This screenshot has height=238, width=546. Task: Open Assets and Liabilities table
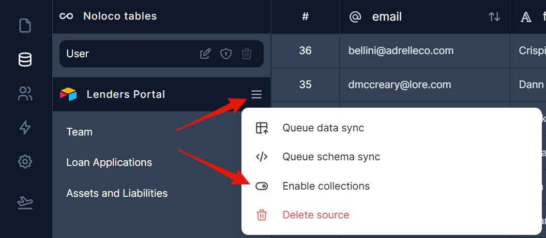coord(117,193)
